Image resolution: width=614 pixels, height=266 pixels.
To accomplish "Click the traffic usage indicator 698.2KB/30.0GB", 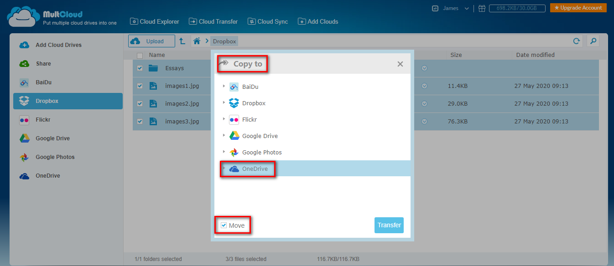I will click(x=517, y=8).
